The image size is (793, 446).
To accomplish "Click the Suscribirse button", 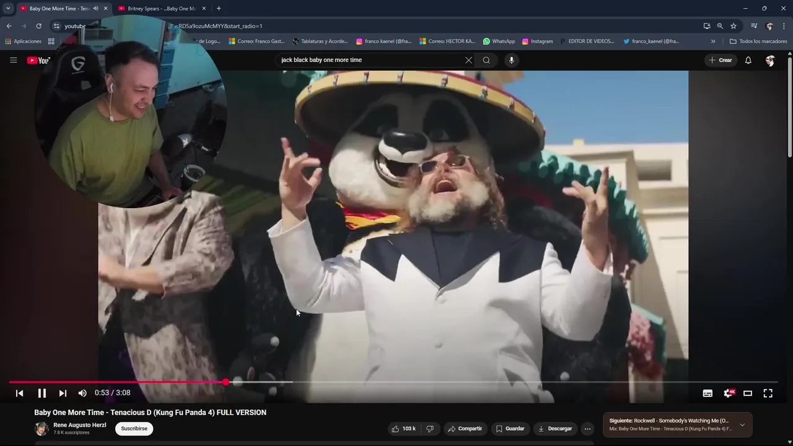I will coord(134,429).
